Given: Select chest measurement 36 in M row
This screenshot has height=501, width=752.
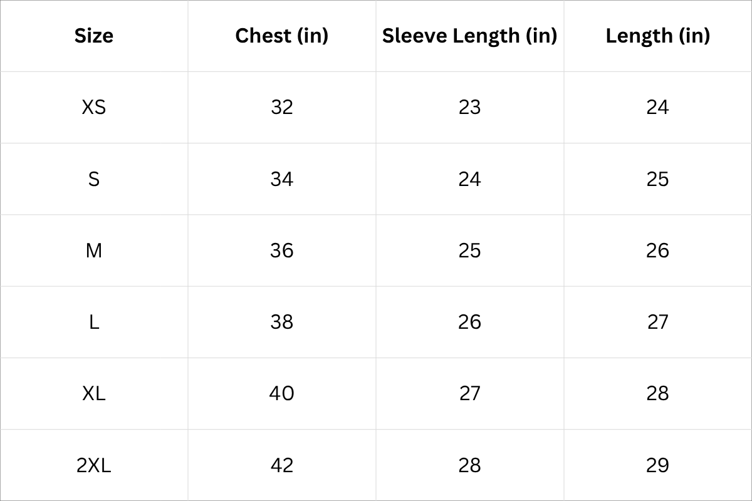Looking at the screenshot, I should point(281,250).
